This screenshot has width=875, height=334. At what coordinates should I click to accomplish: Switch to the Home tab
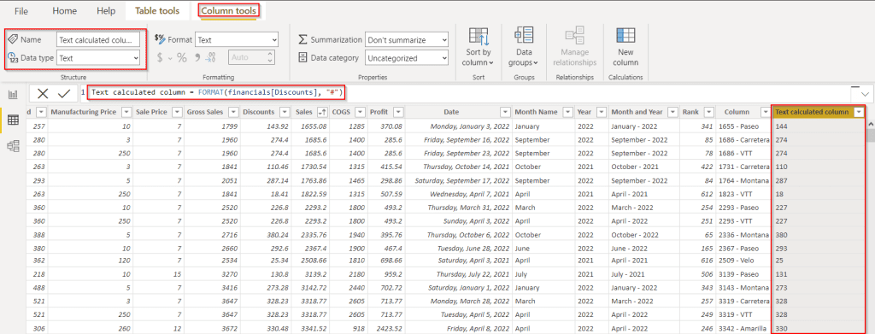pos(64,11)
